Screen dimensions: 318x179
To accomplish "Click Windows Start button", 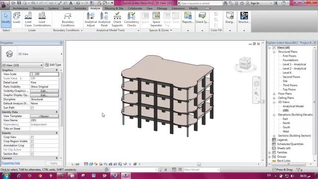I will (x=5, y=176).
